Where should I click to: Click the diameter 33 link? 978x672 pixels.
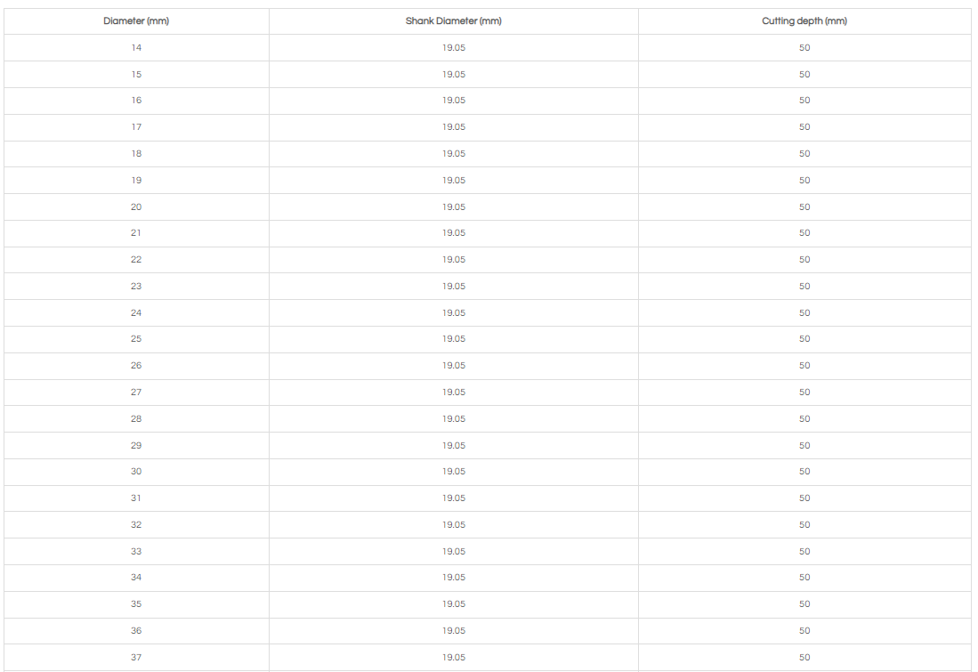click(136, 552)
